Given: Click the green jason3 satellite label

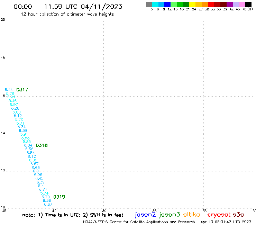Looking at the screenshot, I should point(170,215).
